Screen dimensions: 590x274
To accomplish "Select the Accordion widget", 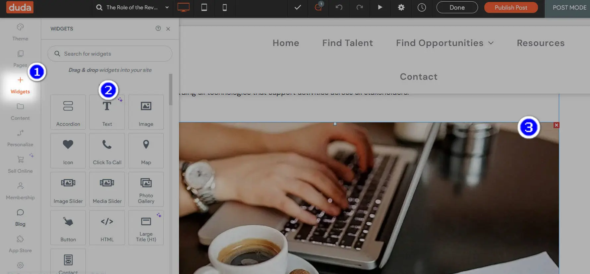I will [68, 112].
